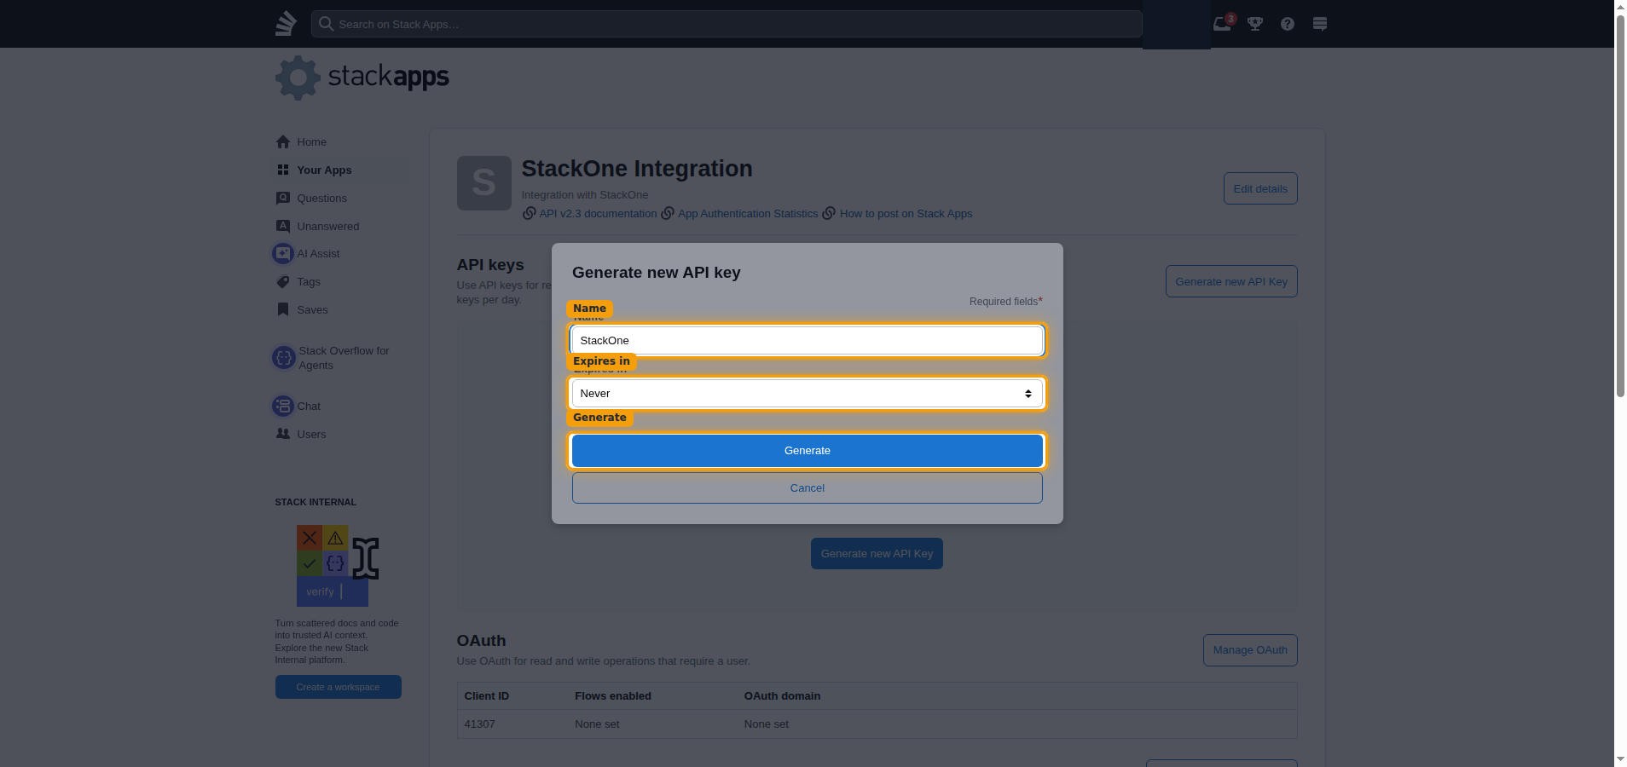Open the Expires in dropdown
The width and height of the screenshot is (1627, 767).
click(808, 394)
